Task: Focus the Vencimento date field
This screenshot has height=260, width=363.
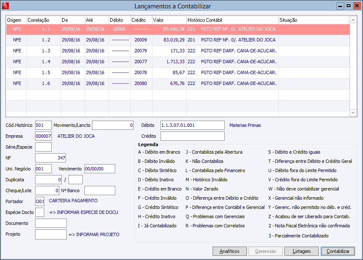Action: 100,169
